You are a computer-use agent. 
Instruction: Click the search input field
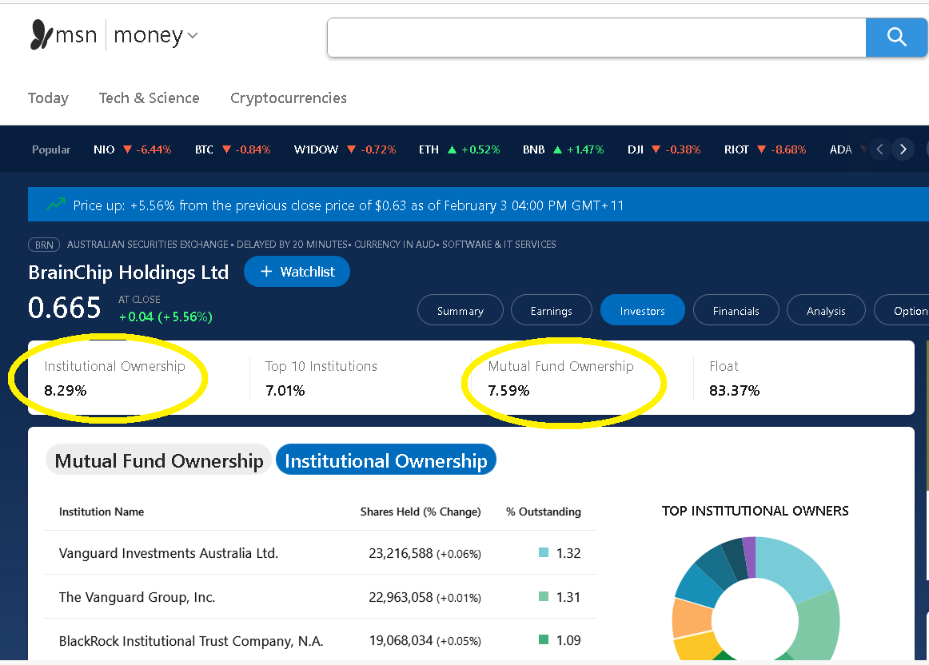(x=596, y=37)
